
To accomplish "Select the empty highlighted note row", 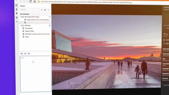I will pos(35,23).
